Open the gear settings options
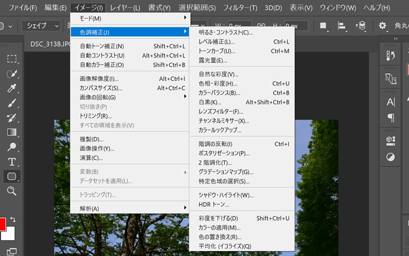The width and height of the screenshot is (409, 256). point(383,26)
